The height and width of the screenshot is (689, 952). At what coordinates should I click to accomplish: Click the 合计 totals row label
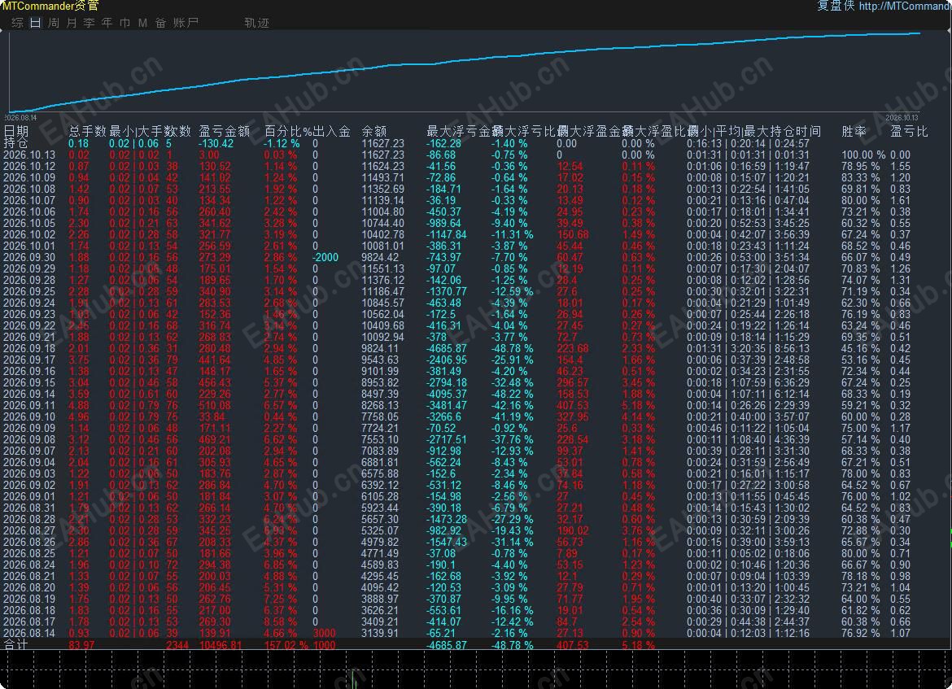(15, 645)
